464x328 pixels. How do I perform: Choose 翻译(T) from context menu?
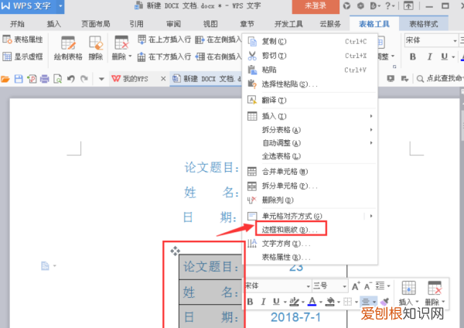(x=310, y=100)
